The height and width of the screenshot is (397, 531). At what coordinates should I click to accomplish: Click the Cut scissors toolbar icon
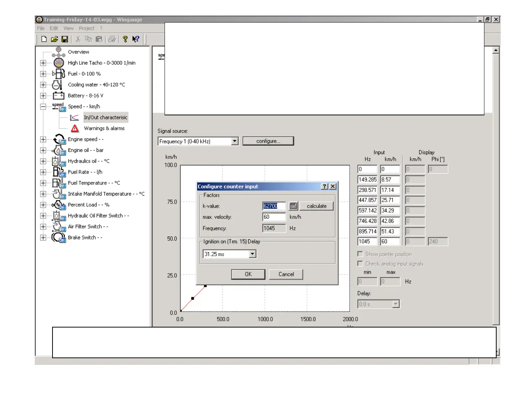pyautogui.click(x=78, y=39)
